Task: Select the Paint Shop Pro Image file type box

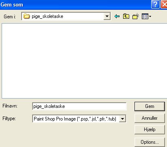Action: (79, 119)
